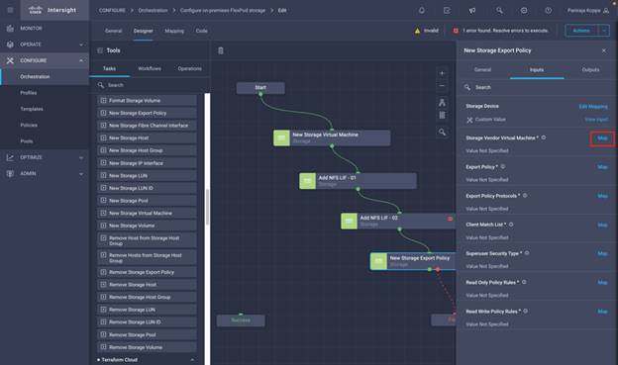This screenshot has width=618, height=365.
Task: Switch to the Mapping tab
Action: [174, 31]
